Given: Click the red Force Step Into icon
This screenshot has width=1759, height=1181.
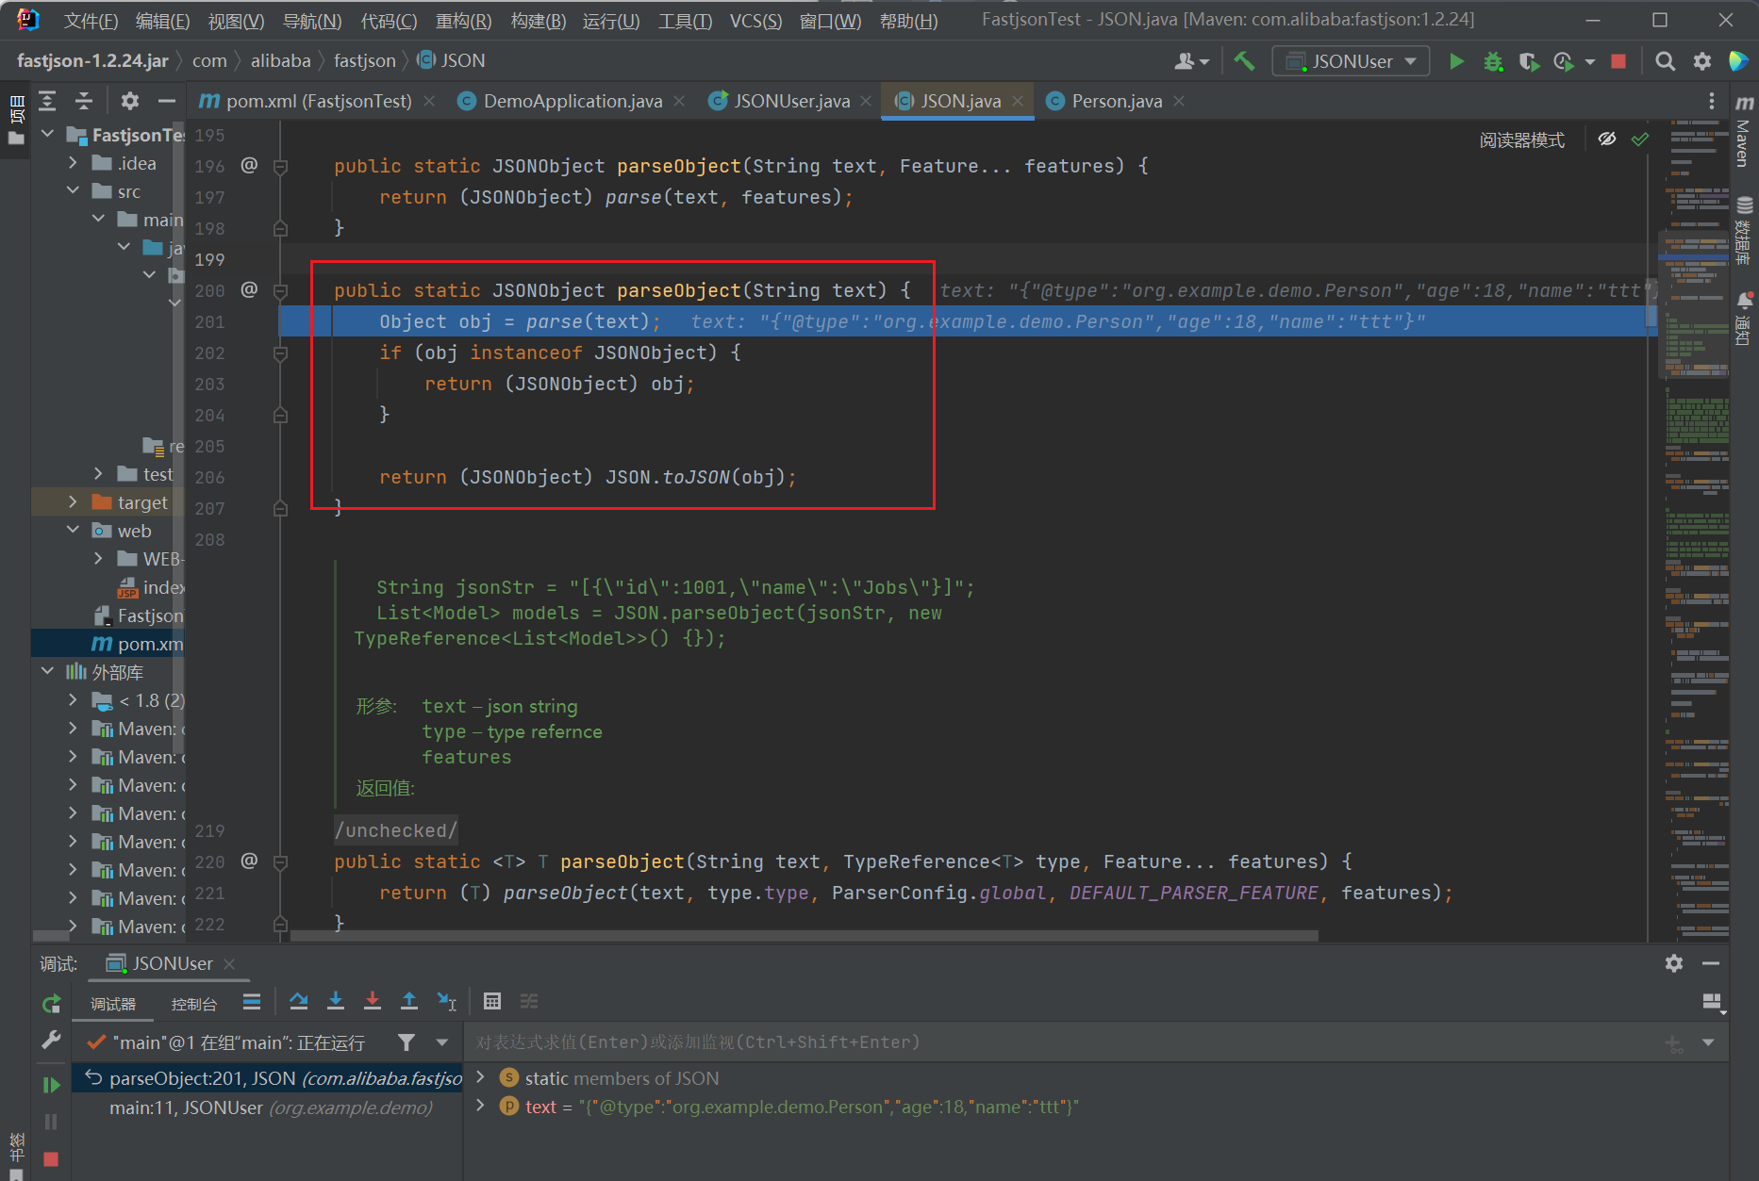Looking at the screenshot, I should pos(373,1001).
